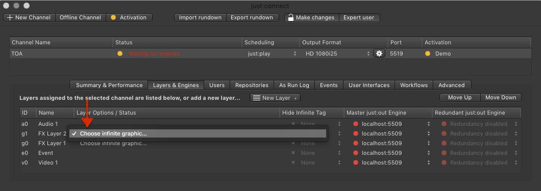Image resolution: width=541 pixels, height=191 pixels.
Task: Open the Events tab
Action: [329, 85]
